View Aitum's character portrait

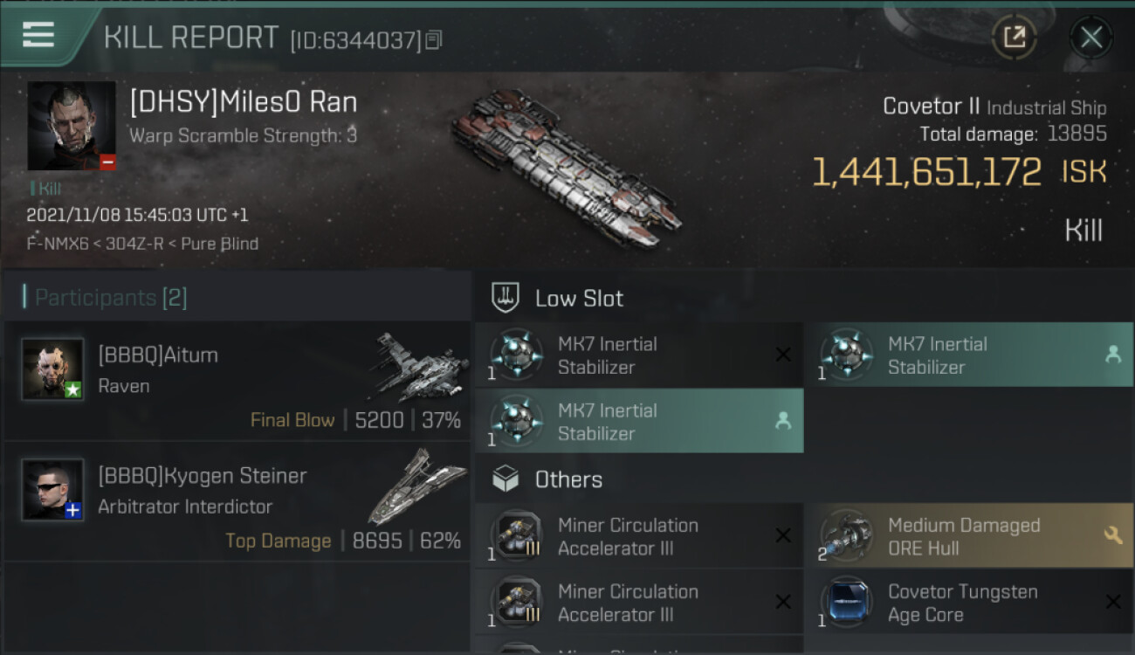52,369
